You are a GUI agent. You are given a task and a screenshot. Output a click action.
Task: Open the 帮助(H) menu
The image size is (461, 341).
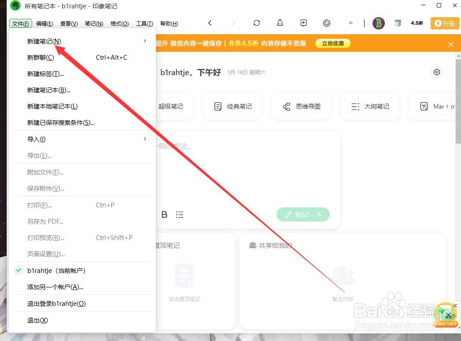coord(169,23)
